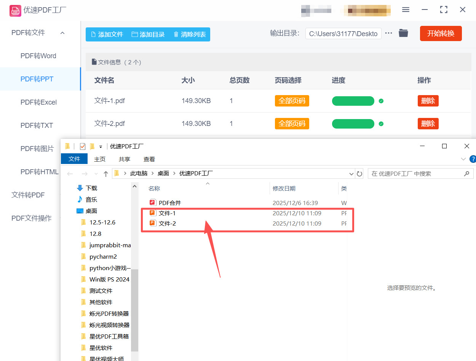Click the 开始转换 button

point(441,33)
